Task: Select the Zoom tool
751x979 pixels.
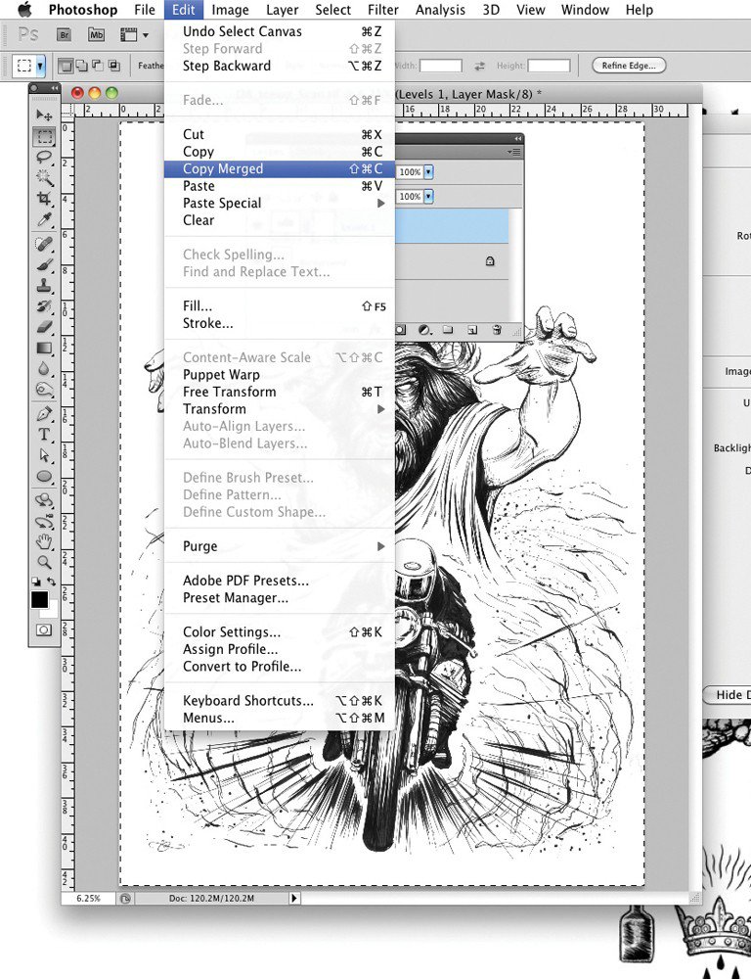Action: 44,562
